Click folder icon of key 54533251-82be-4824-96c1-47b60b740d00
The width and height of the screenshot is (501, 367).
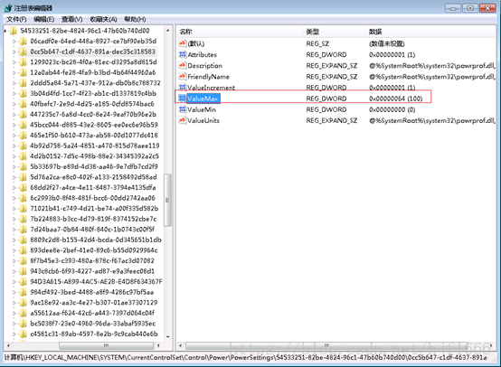click(13, 31)
